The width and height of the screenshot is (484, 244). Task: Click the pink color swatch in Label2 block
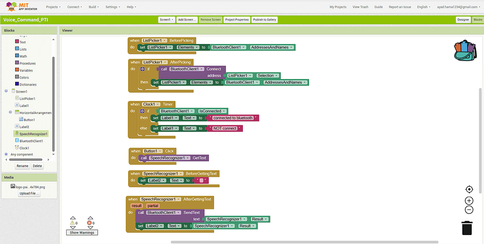click(201, 180)
